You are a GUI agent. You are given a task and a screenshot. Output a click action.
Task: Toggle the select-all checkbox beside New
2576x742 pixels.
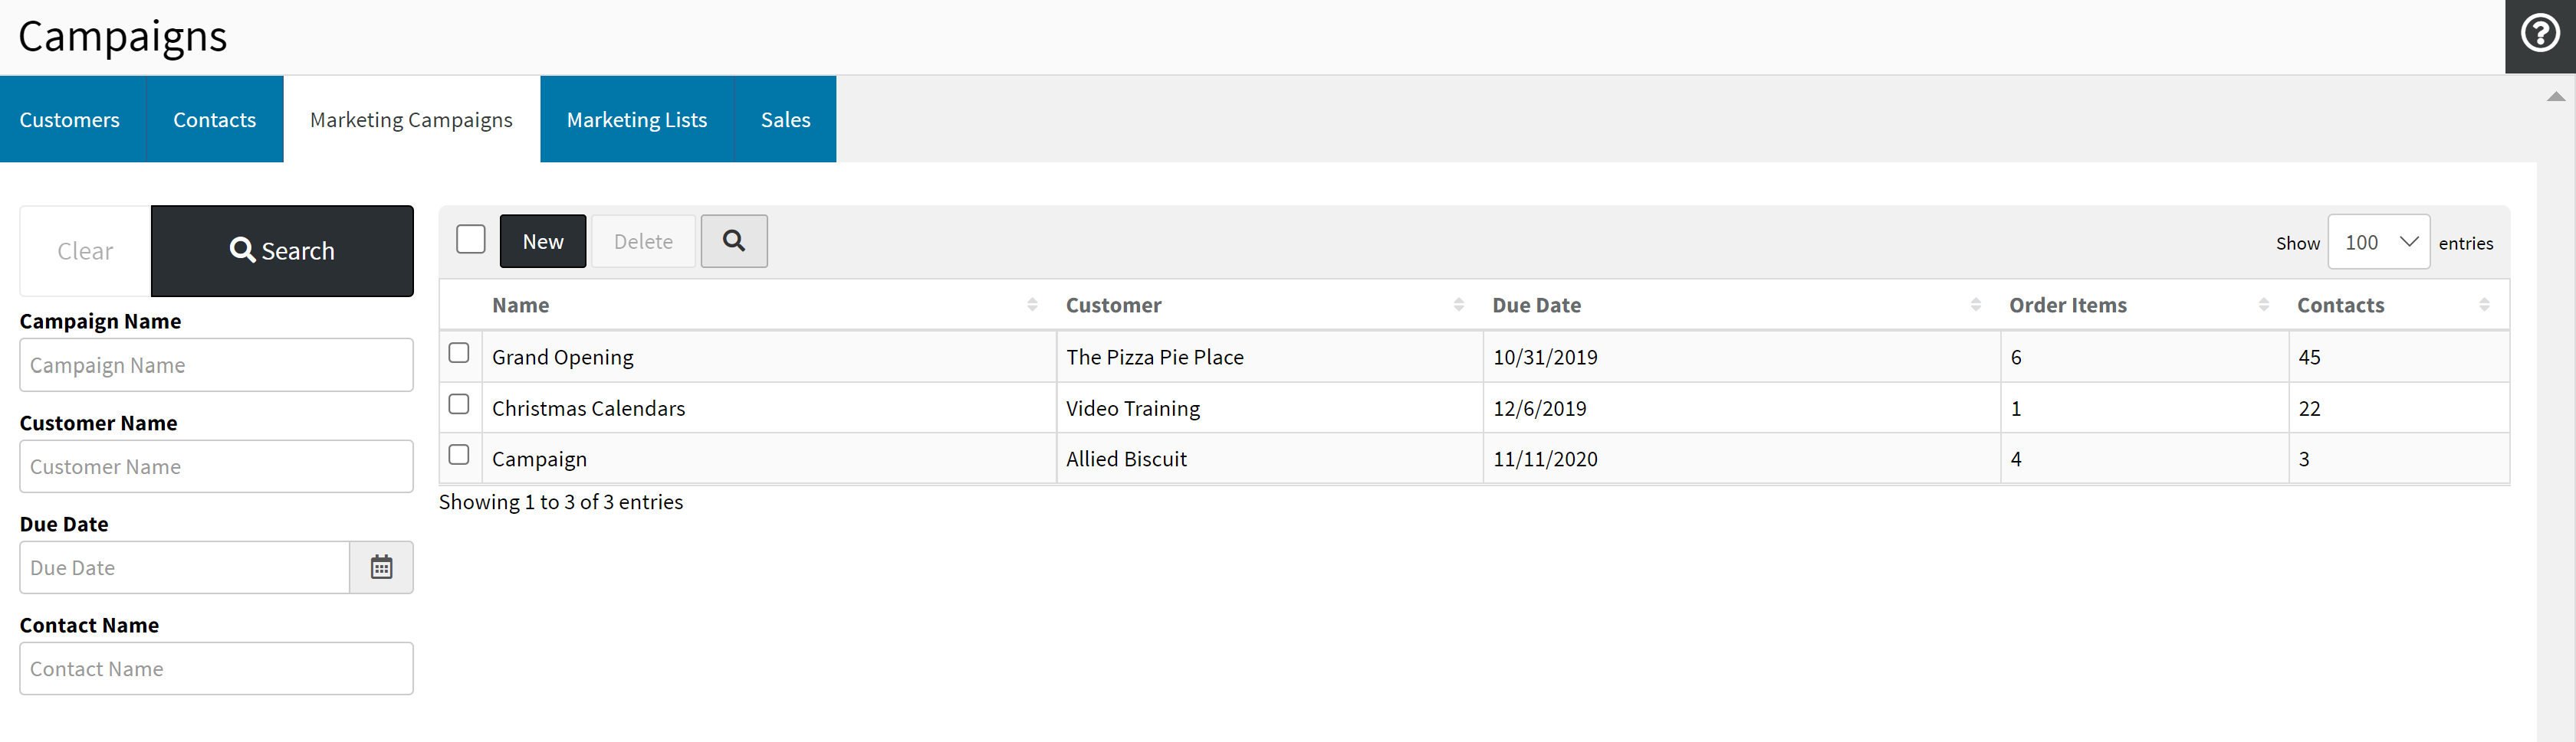coord(471,240)
